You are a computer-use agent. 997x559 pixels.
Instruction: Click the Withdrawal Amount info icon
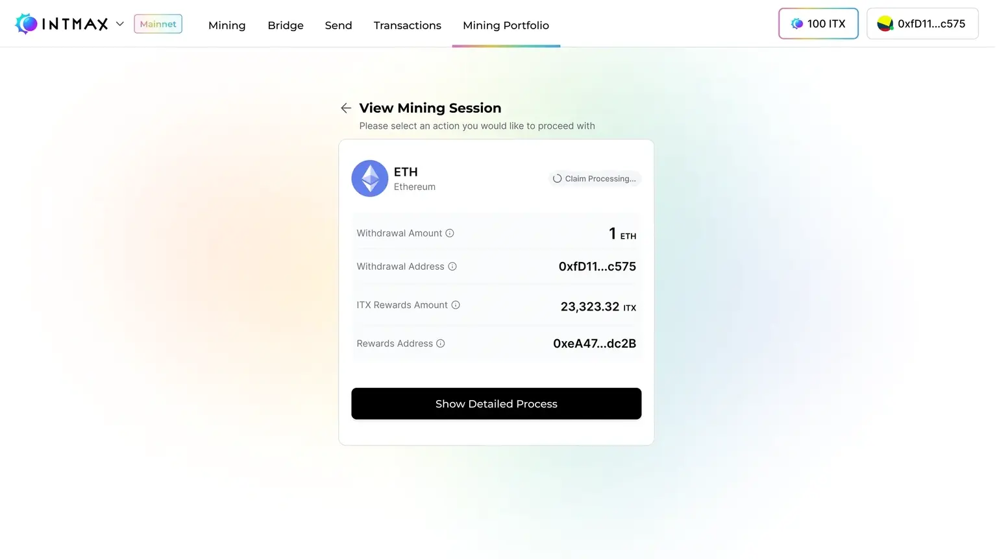[x=450, y=233]
